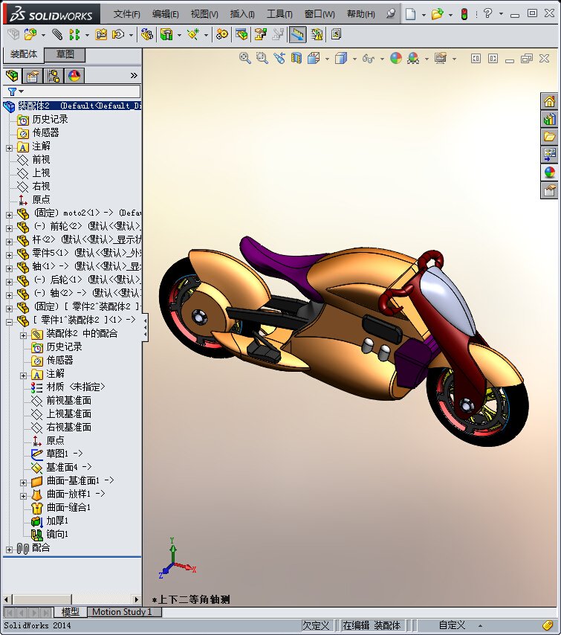The image size is (561, 635).
Task: Select the 模型 bottom tab
Action: click(70, 611)
